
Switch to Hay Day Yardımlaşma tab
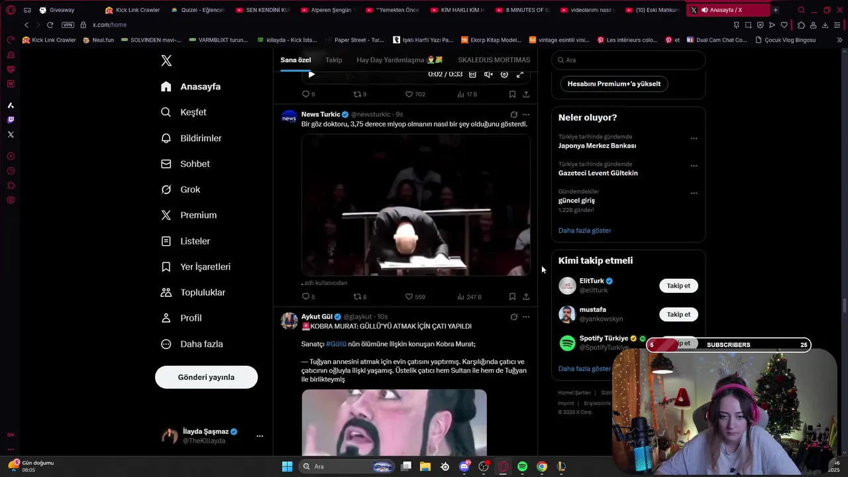(x=399, y=60)
